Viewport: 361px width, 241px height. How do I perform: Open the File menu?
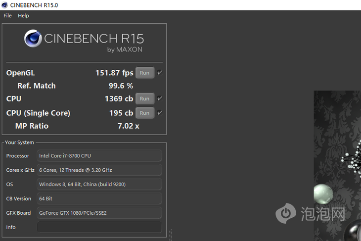click(7, 16)
